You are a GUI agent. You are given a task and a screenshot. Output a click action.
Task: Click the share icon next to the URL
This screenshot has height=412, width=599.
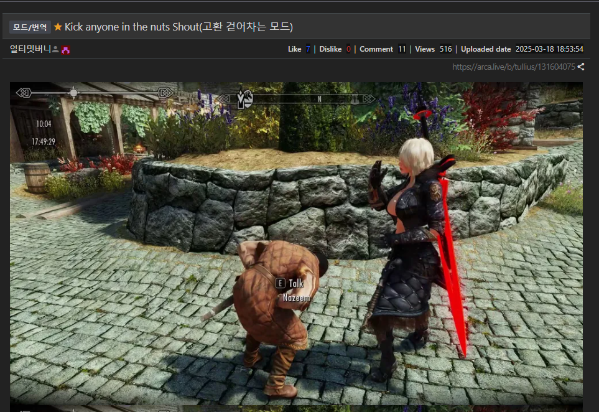pos(581,67)
